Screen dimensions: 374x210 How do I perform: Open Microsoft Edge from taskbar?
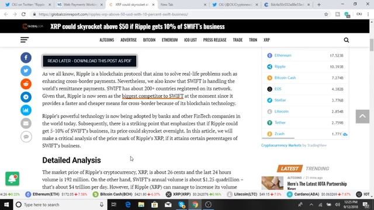tap(128, 205)
